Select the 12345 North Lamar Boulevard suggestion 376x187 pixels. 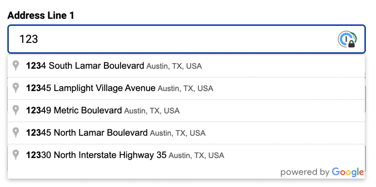[186, 133]
